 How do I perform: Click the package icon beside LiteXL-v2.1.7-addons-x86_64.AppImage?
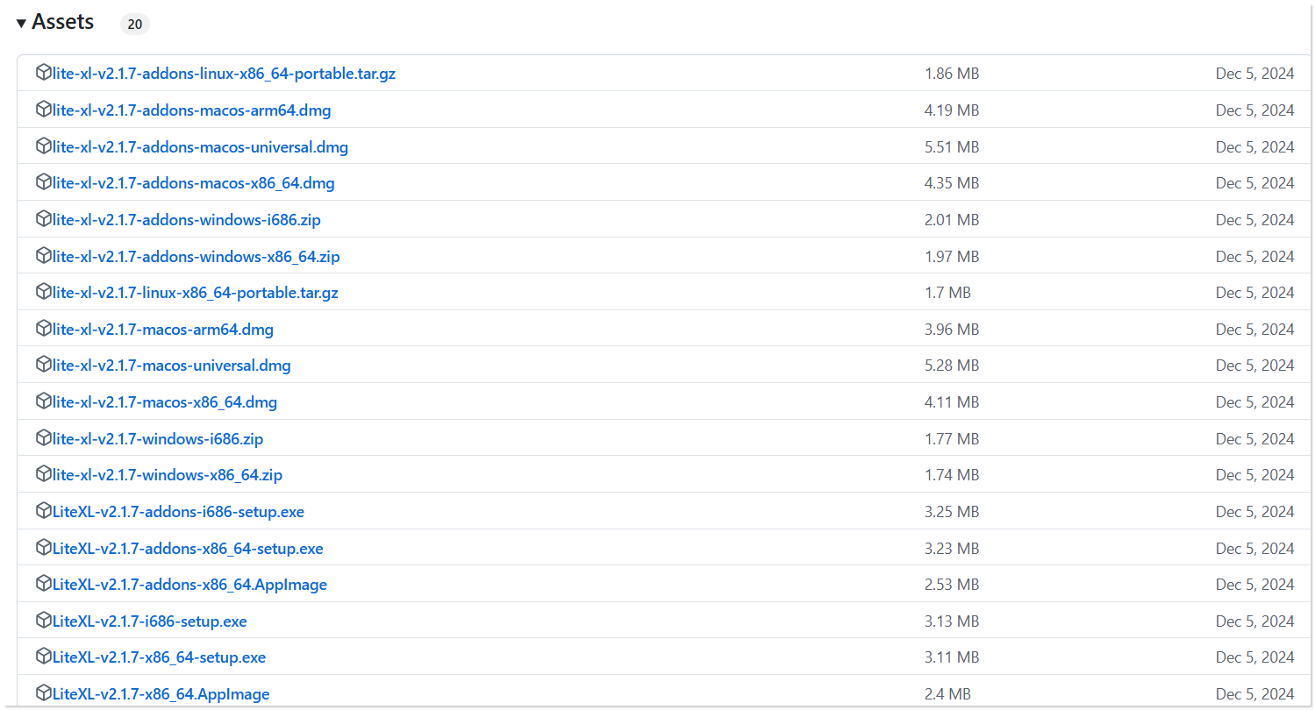[43, 584]
